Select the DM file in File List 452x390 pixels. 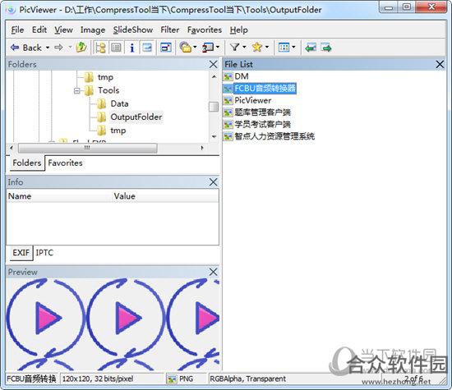point(242,76)
